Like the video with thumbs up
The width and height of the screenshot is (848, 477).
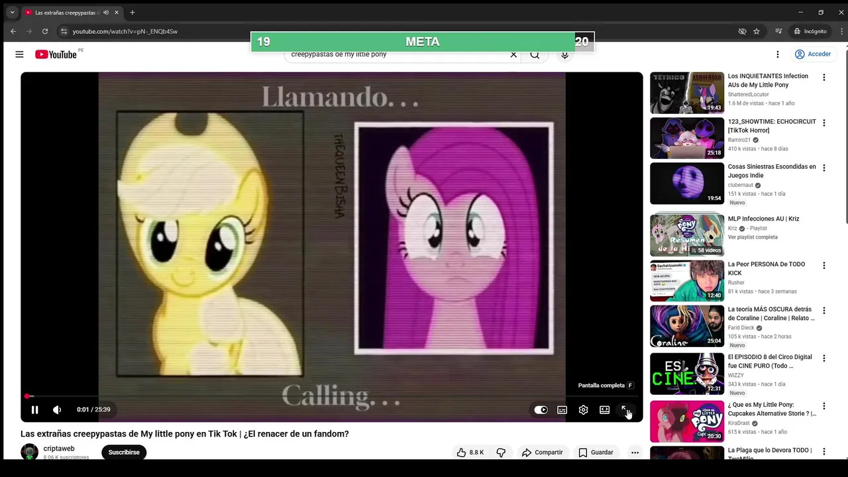click(x=470, y=452)
